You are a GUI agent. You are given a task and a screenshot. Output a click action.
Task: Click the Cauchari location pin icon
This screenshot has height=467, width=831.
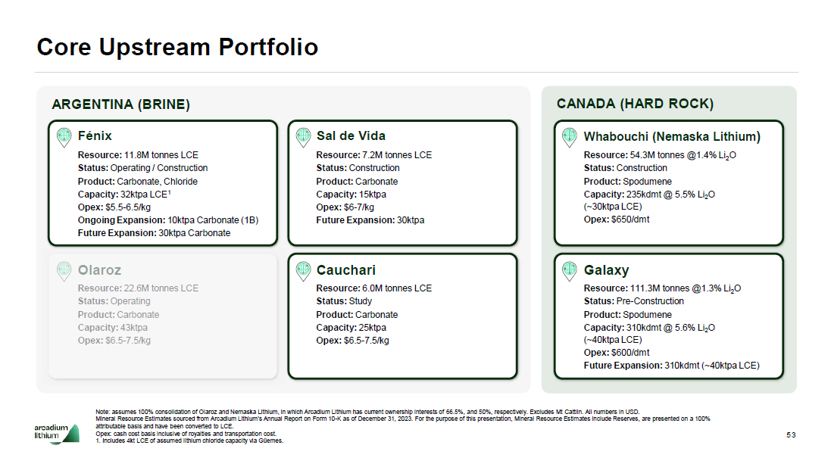click(x=303, y=271)
